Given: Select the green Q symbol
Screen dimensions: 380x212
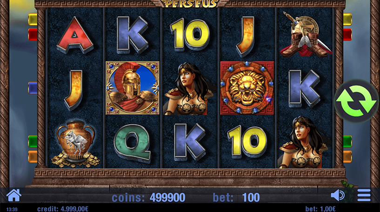Looking at the screenshot, I should tap(133, 143).
